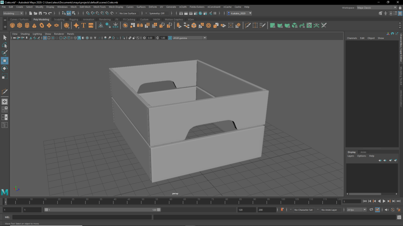Create a polygon sphere from the shelf
The width and height of the screenshot is (403, 226).
pyautogui.click(x=12, y=26)
